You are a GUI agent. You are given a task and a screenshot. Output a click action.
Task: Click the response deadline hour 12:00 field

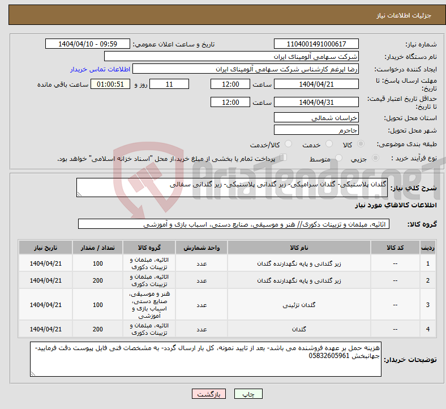(x=230, y=84)
